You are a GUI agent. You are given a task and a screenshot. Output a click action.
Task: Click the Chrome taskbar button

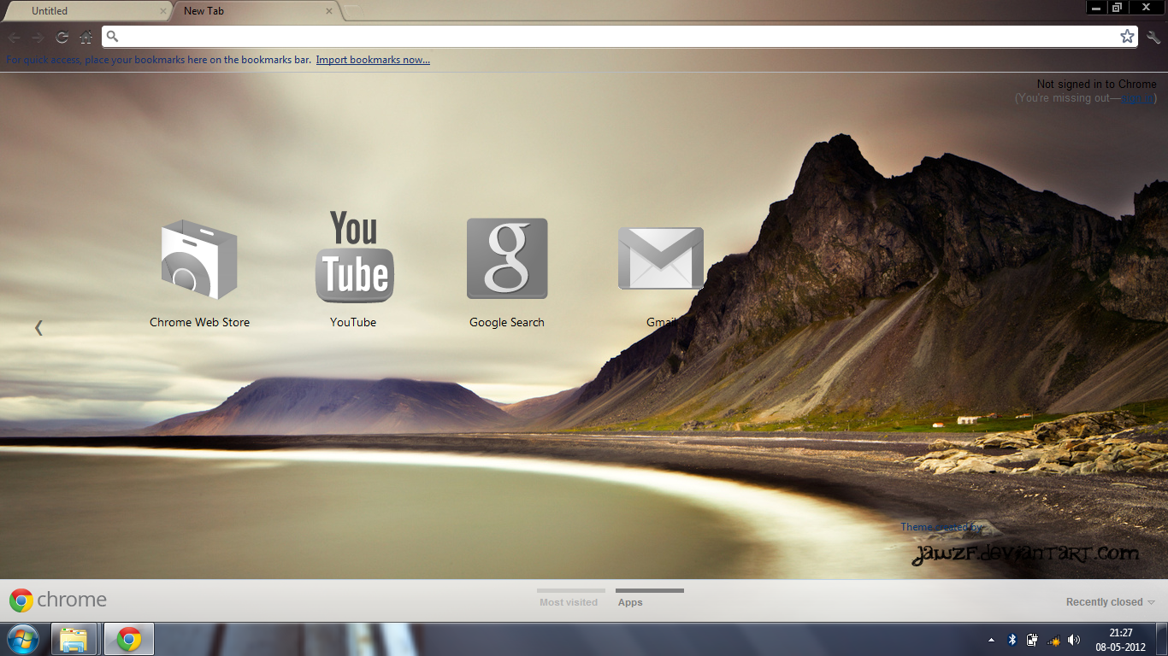(x=129, y=639)
